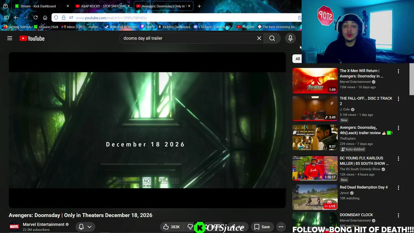Open tracking protection shield in address bar
The height and width of the screenshot is (233, 414).
(x=56, y=17)
